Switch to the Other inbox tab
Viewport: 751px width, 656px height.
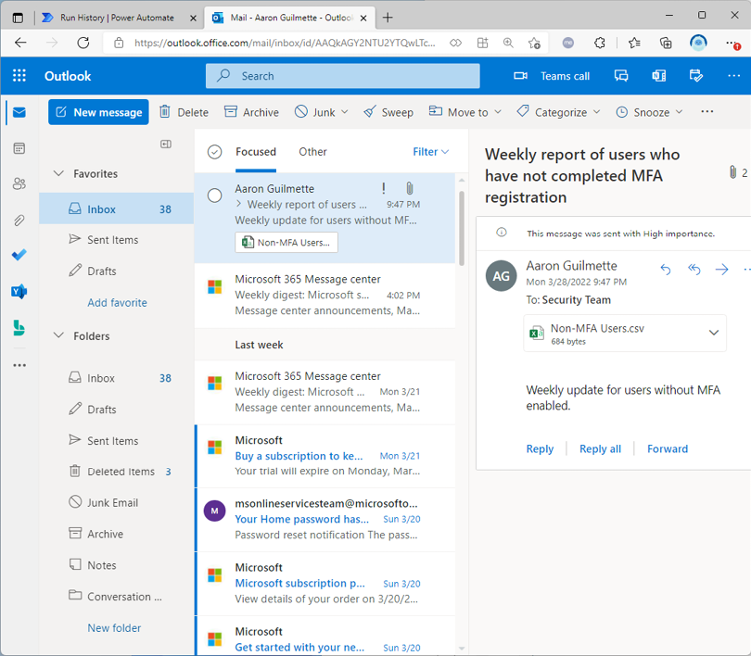pyautogui.click(x=312, y=152)
